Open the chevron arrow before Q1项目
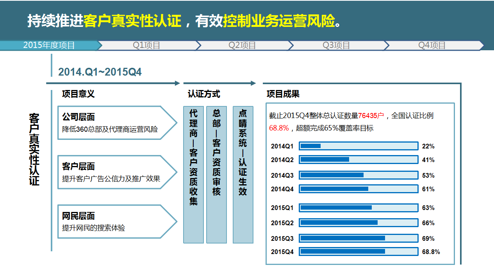The height and width of the screenshot is (270, 494). point(100,45)
